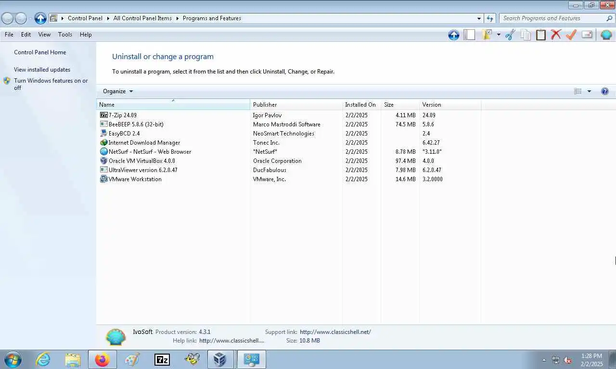616x369 pixels.
Task: Click the Up one level toolbar icon
Action: coord(453,35)
